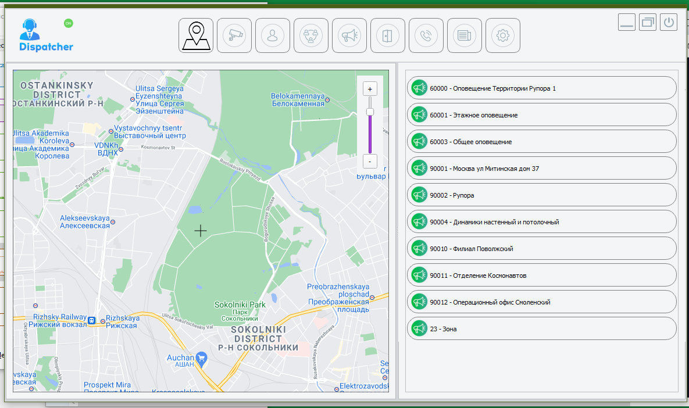Click the purple zoom slider track
The height and width of the screenshot is (408, 689).
370,134
